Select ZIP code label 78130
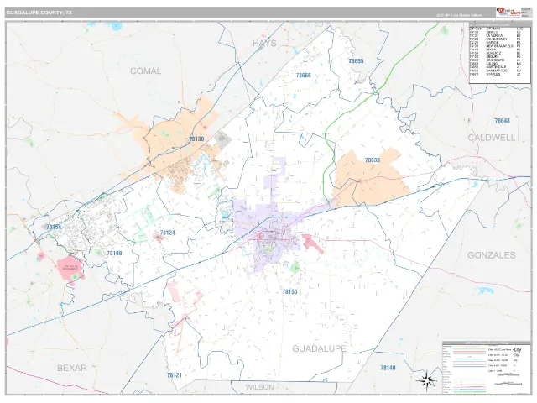Viewport: 537px width, 403px height. click(x=196, y=139)
